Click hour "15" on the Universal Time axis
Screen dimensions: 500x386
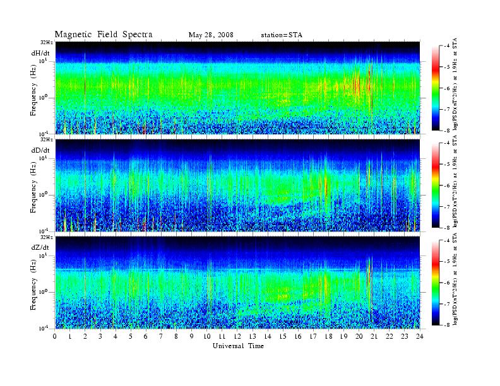283,336
